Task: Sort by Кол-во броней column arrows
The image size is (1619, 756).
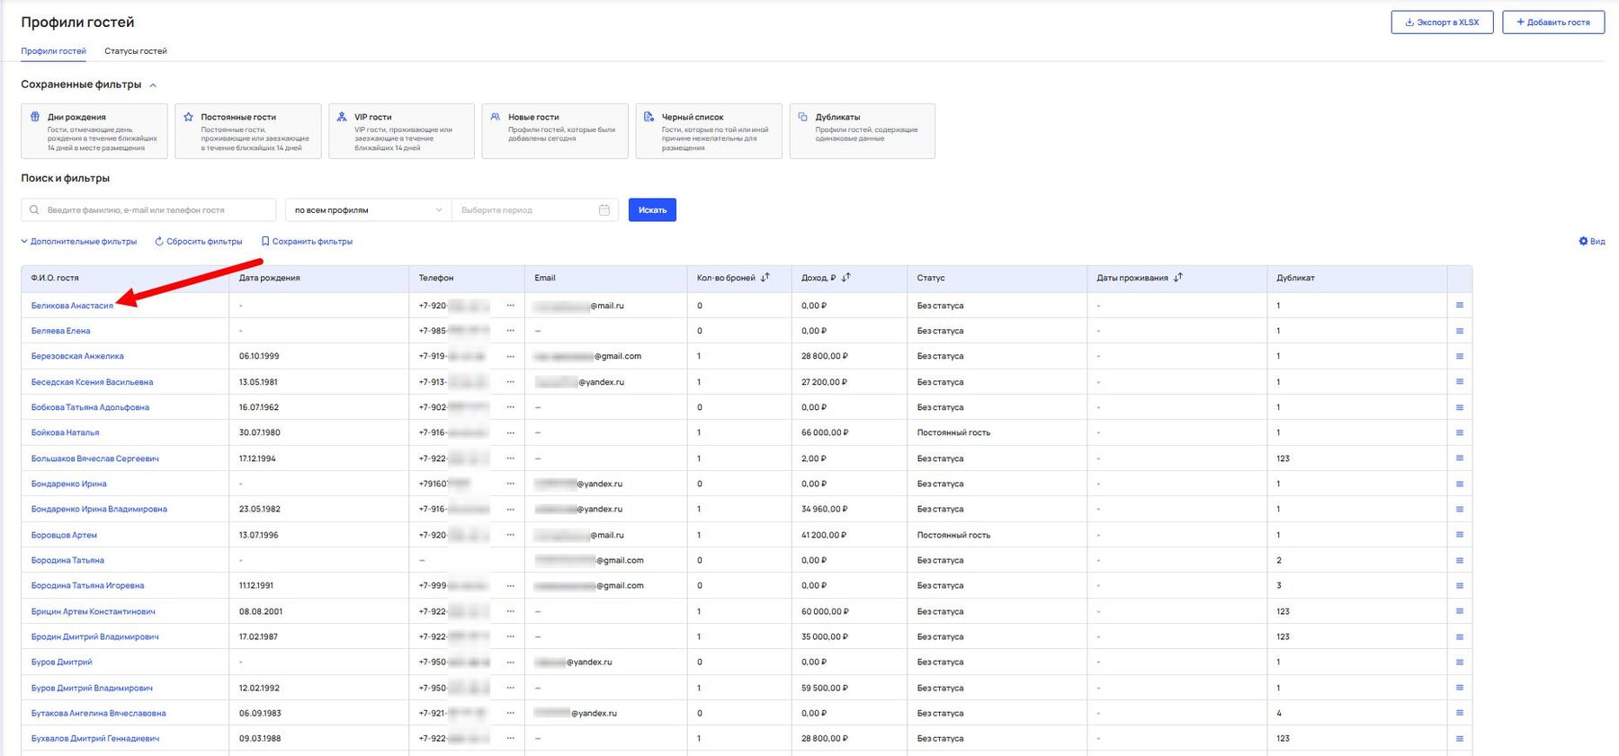Action: [765, 278]
